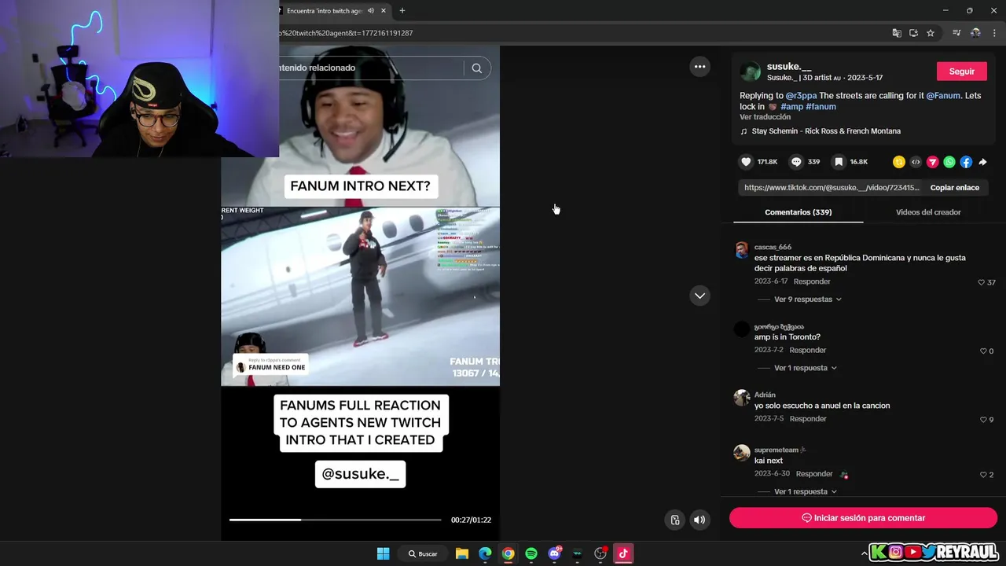Like the 'kai next' comment

click(983, 475)
